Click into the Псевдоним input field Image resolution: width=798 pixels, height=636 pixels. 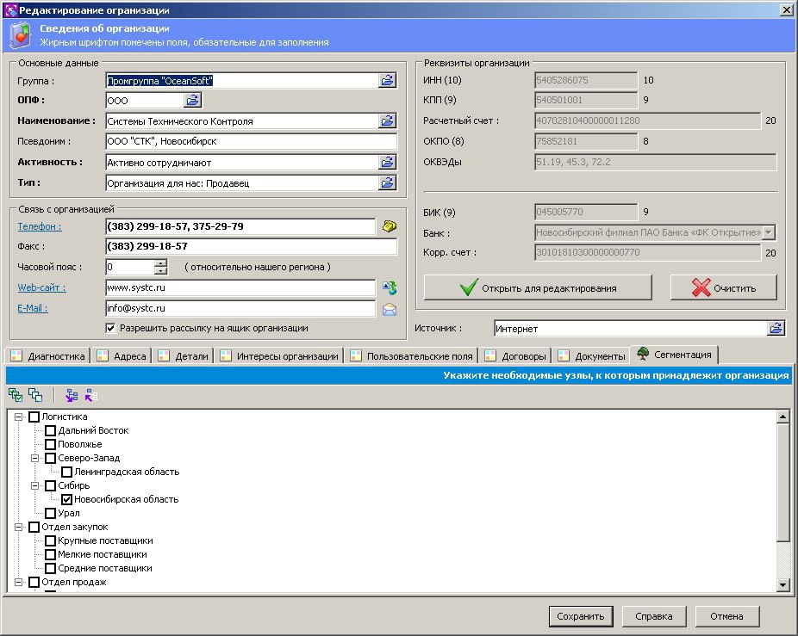pyautogui.click(x=250, y=141)
